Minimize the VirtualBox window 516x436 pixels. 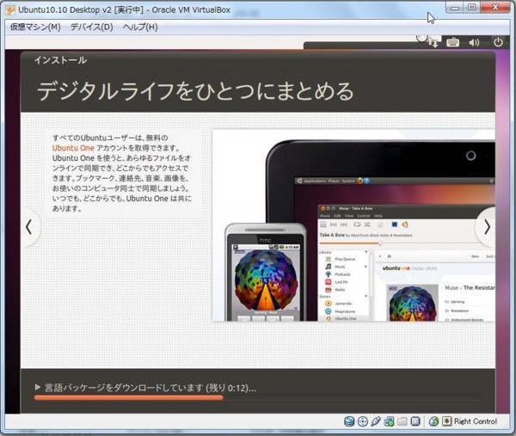coord(455,8)
